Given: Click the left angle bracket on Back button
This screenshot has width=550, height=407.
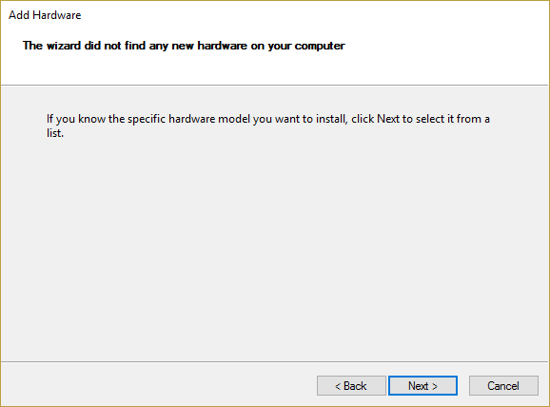Looking at the screenshot, I should click(338, 386).
